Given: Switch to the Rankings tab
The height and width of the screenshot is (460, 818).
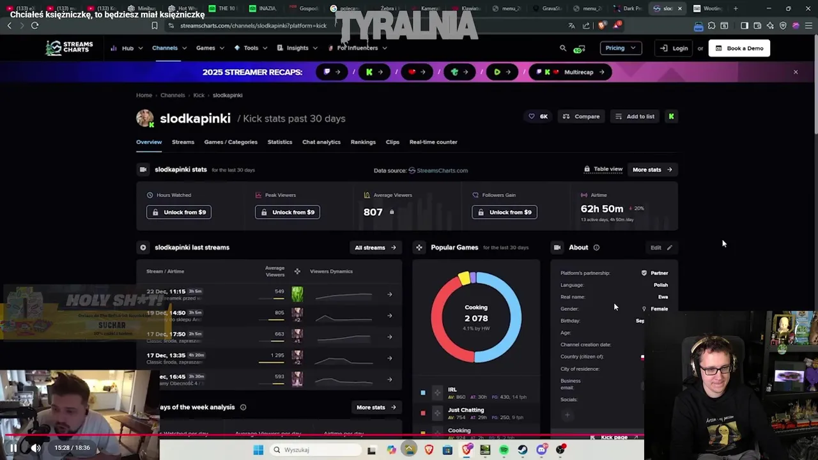Looking at the screenshot, I should click(x=363, y=142).
